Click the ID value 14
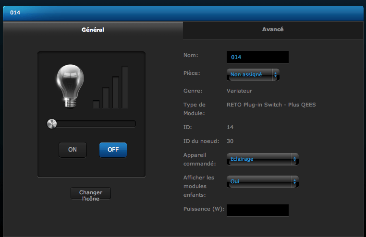This screenshot has height=237, width=366. pyautogui.click(x=230, y=127)
